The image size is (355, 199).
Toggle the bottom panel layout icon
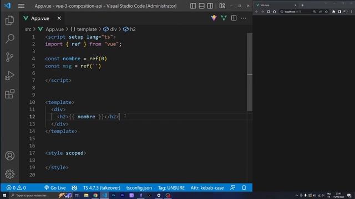click(201, 6)
